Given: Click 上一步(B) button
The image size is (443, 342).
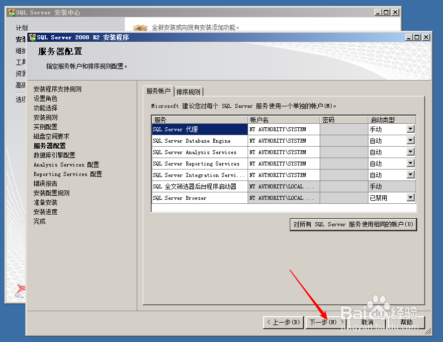Looking at the screenshot, I should [283, 322].
